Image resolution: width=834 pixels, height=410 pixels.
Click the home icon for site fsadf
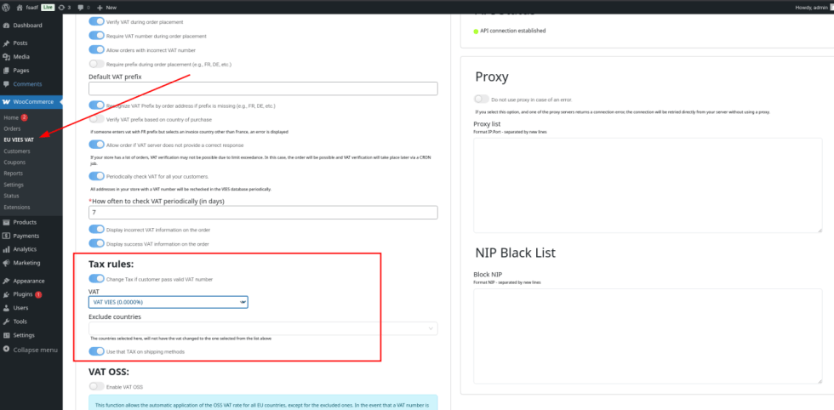coord(20,8)
